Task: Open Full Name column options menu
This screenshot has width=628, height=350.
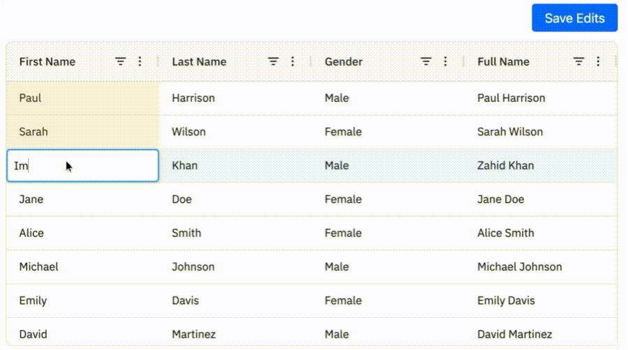Action: pyautogui.click(x=598, y=61)
